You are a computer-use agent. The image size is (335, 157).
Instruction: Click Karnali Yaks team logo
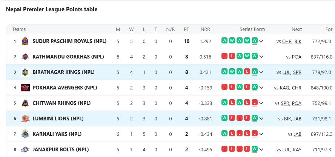coord(25,134)
